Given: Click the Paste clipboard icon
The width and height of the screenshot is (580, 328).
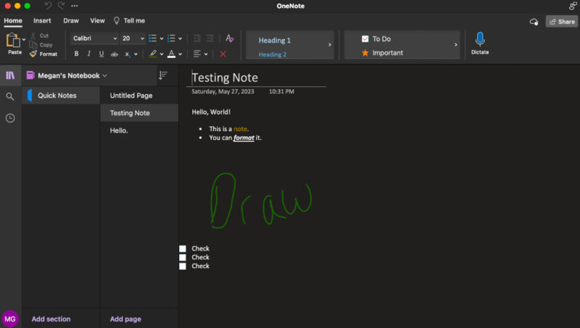Looking at the screenshot, I should point(12,40).
